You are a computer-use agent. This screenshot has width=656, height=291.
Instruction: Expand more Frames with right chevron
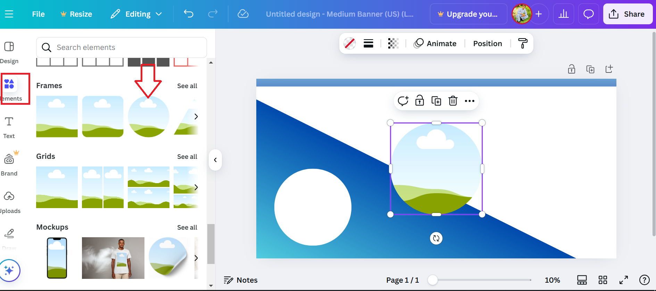pyautogui.click(x=196, y=117)
